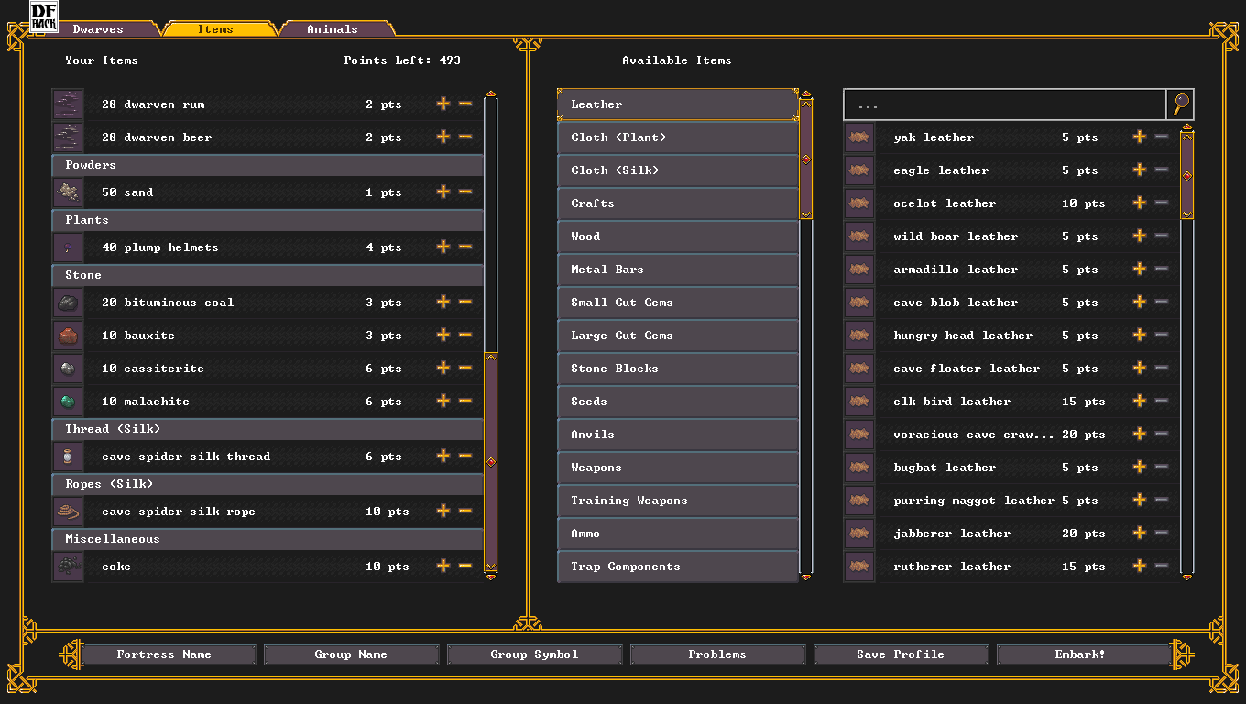Screen dimensions: 1246x704
Task: Decrease dwarven beer quantity
Action: [465, 137]
